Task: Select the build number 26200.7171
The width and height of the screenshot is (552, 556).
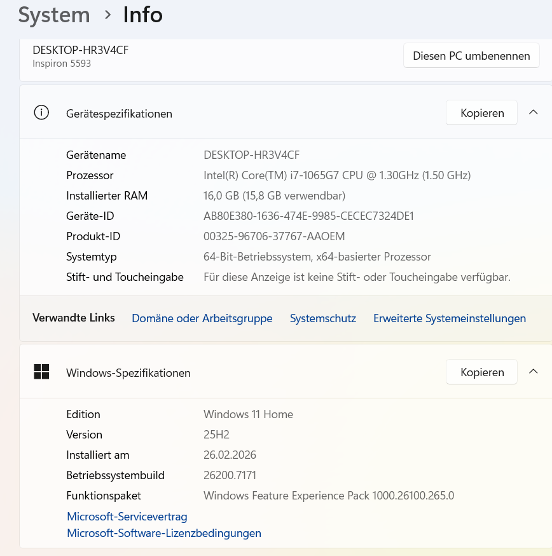Action: (230, 475)
